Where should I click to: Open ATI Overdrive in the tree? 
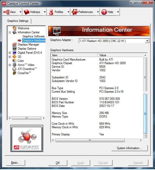pos(27,69)
